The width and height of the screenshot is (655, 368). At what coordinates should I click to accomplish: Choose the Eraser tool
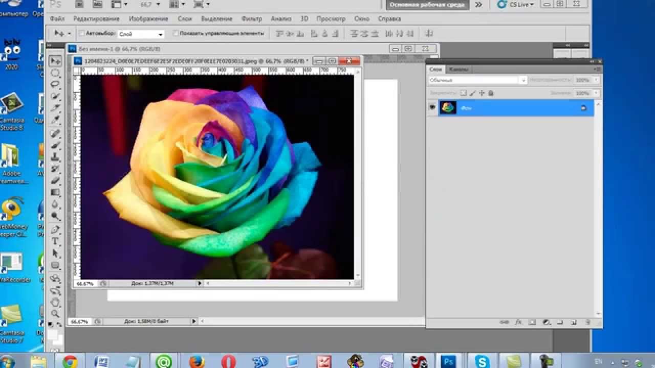[55, 181]
